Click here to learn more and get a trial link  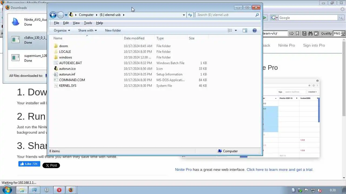point(280,169)
